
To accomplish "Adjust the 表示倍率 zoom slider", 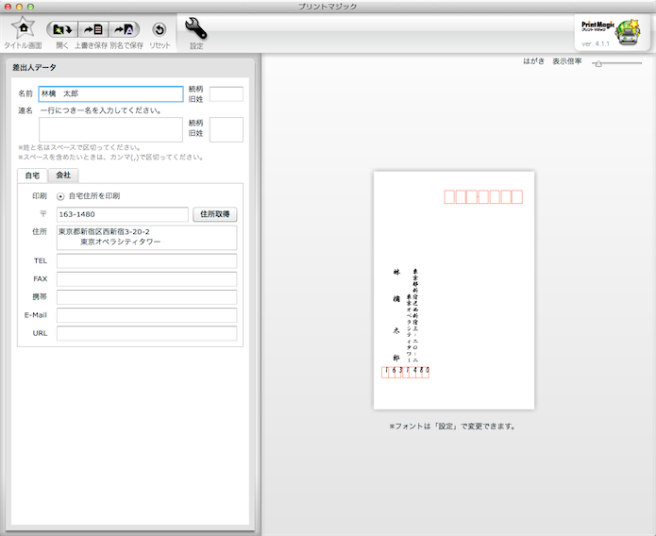I will point(598,62).
